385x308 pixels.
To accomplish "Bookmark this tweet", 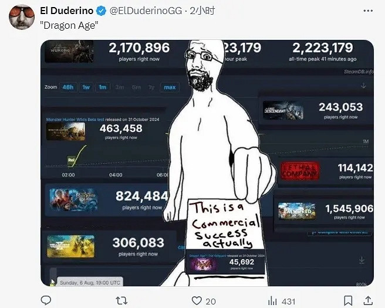I will click(348, 300).
